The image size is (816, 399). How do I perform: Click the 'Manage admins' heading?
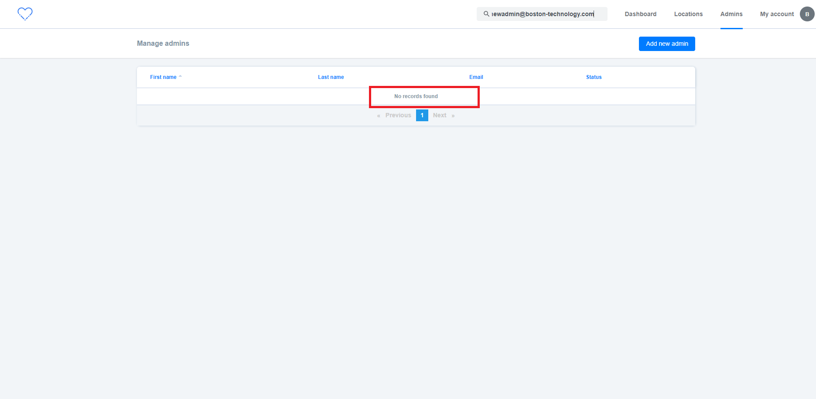163,43
